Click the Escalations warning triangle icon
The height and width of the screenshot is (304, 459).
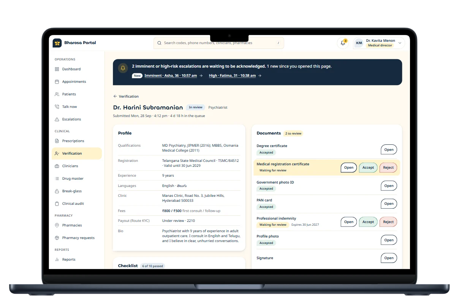pos(57,119)
